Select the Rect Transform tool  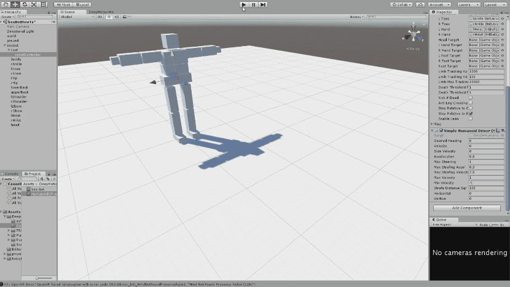(x=44, y=4)
